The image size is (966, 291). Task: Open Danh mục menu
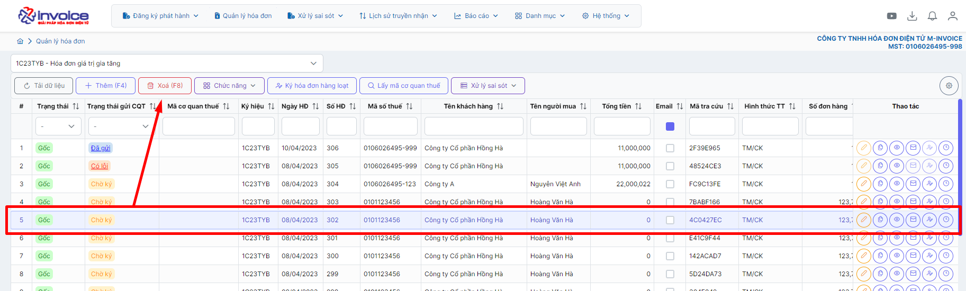pos(540,16)
